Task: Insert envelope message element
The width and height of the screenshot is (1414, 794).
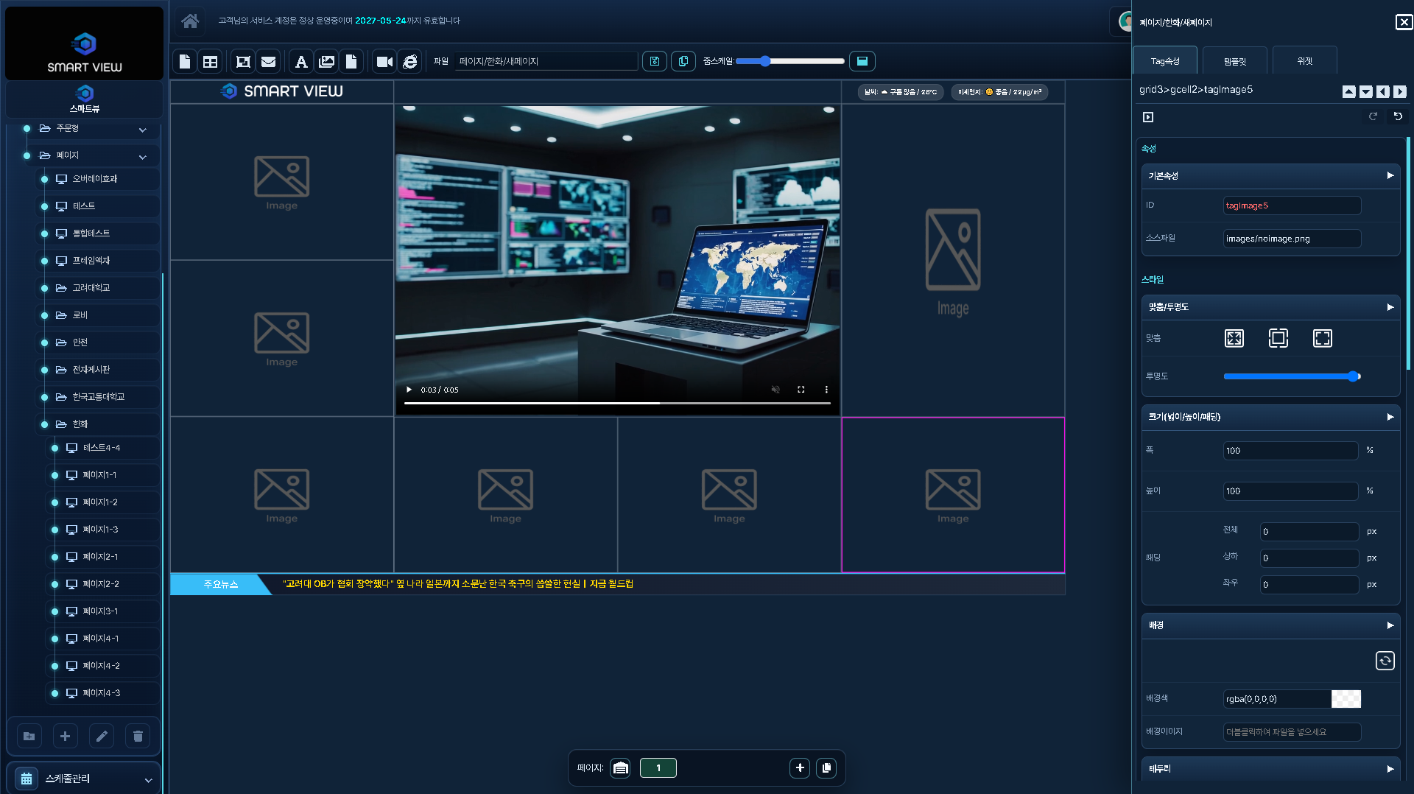Action: (x=269, y=62)
